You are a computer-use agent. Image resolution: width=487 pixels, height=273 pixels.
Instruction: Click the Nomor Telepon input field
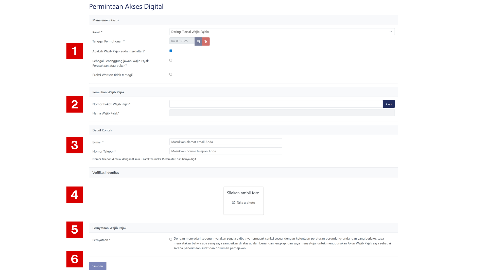pos(225,151)
